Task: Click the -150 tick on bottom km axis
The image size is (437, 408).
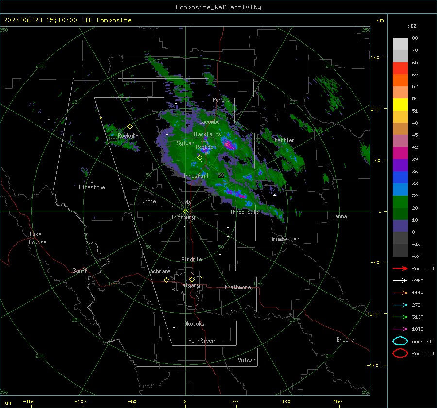Action: coord(29,401)
